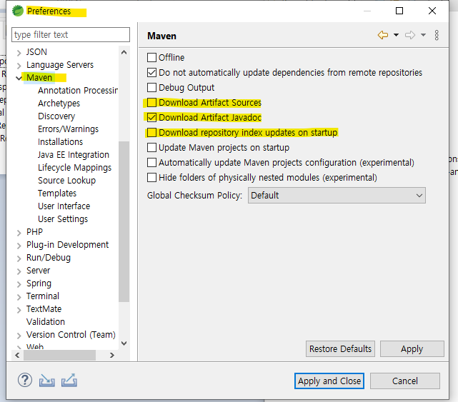Screen dimensions: 458x402
Task: Select the Discovery preference page
Action: tap(56, 116)
